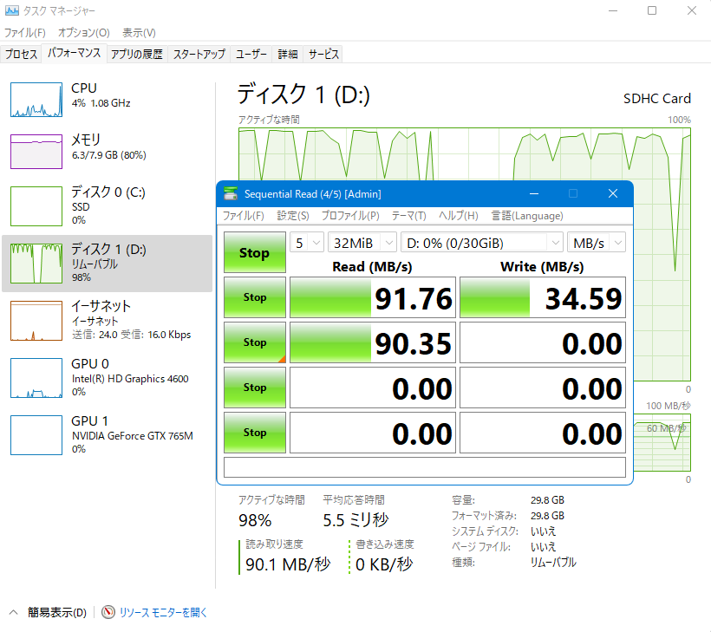
Task: Click the 読み取り速度 90.1 MB/秒 value
Action: click(288, 564)
